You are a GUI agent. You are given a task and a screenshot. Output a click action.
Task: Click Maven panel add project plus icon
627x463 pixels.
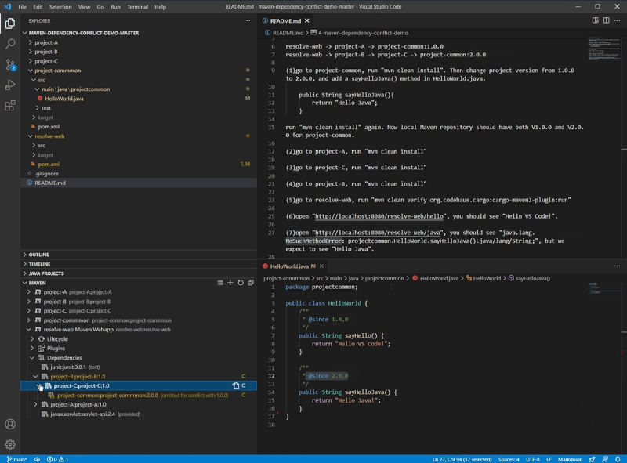[230, 283]
